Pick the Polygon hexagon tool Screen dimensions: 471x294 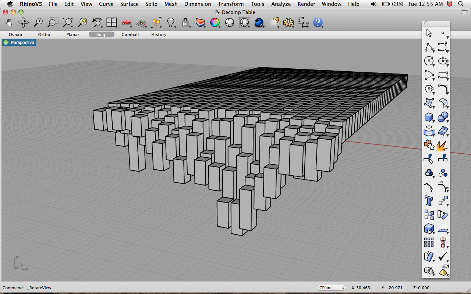pyautogui.click(x=429, y=89)
